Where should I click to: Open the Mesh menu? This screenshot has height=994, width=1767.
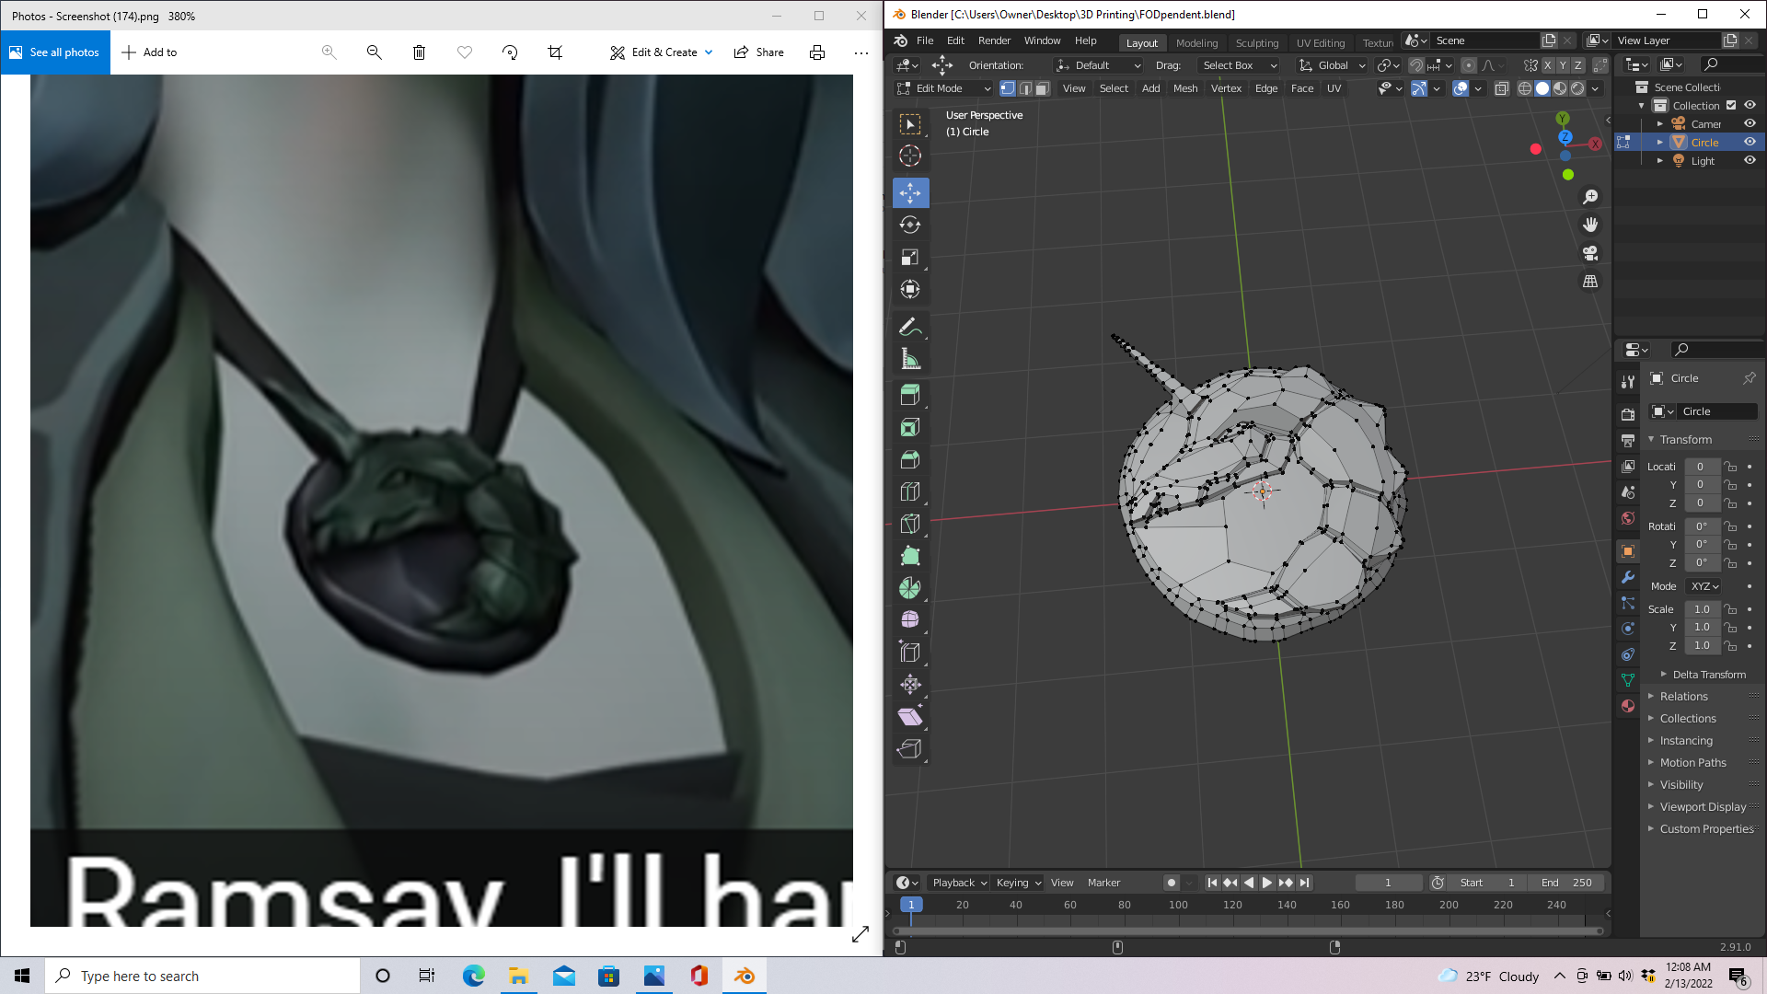(1184, 88)
